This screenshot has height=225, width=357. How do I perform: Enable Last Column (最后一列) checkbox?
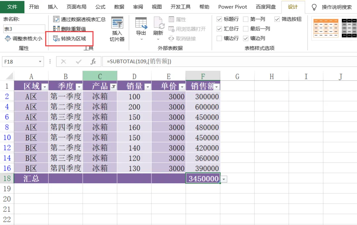point(246,29)
